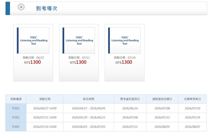Select TOEIC cell in the 2026/07/24 row
213x134 pixels.
tap(16, 127)
